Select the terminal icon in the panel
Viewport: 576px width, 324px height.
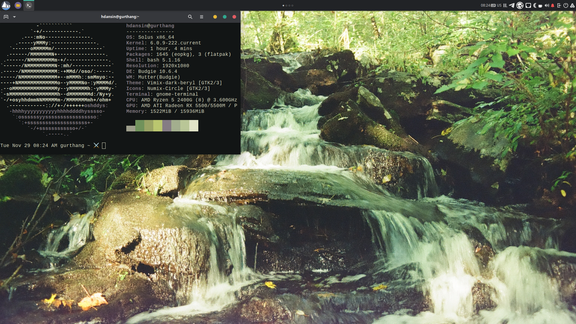pyautogui.click(x=28, y=5)
